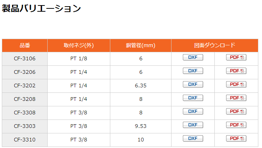Click the 品番 column header
The height and width of the screenshot is (148, 262).
pos(25,45)
